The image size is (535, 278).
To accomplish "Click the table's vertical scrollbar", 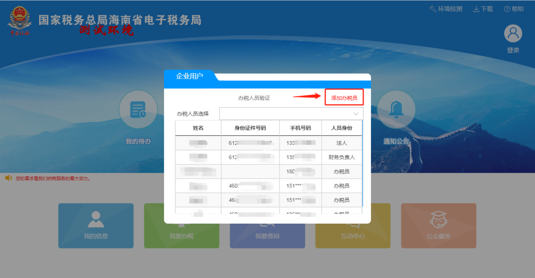I will [x=362, y=163].
